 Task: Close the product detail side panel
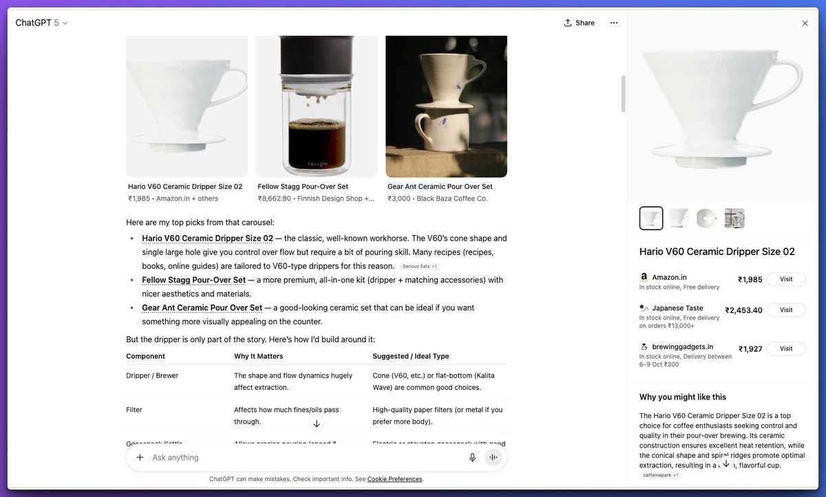pos(805,23)
